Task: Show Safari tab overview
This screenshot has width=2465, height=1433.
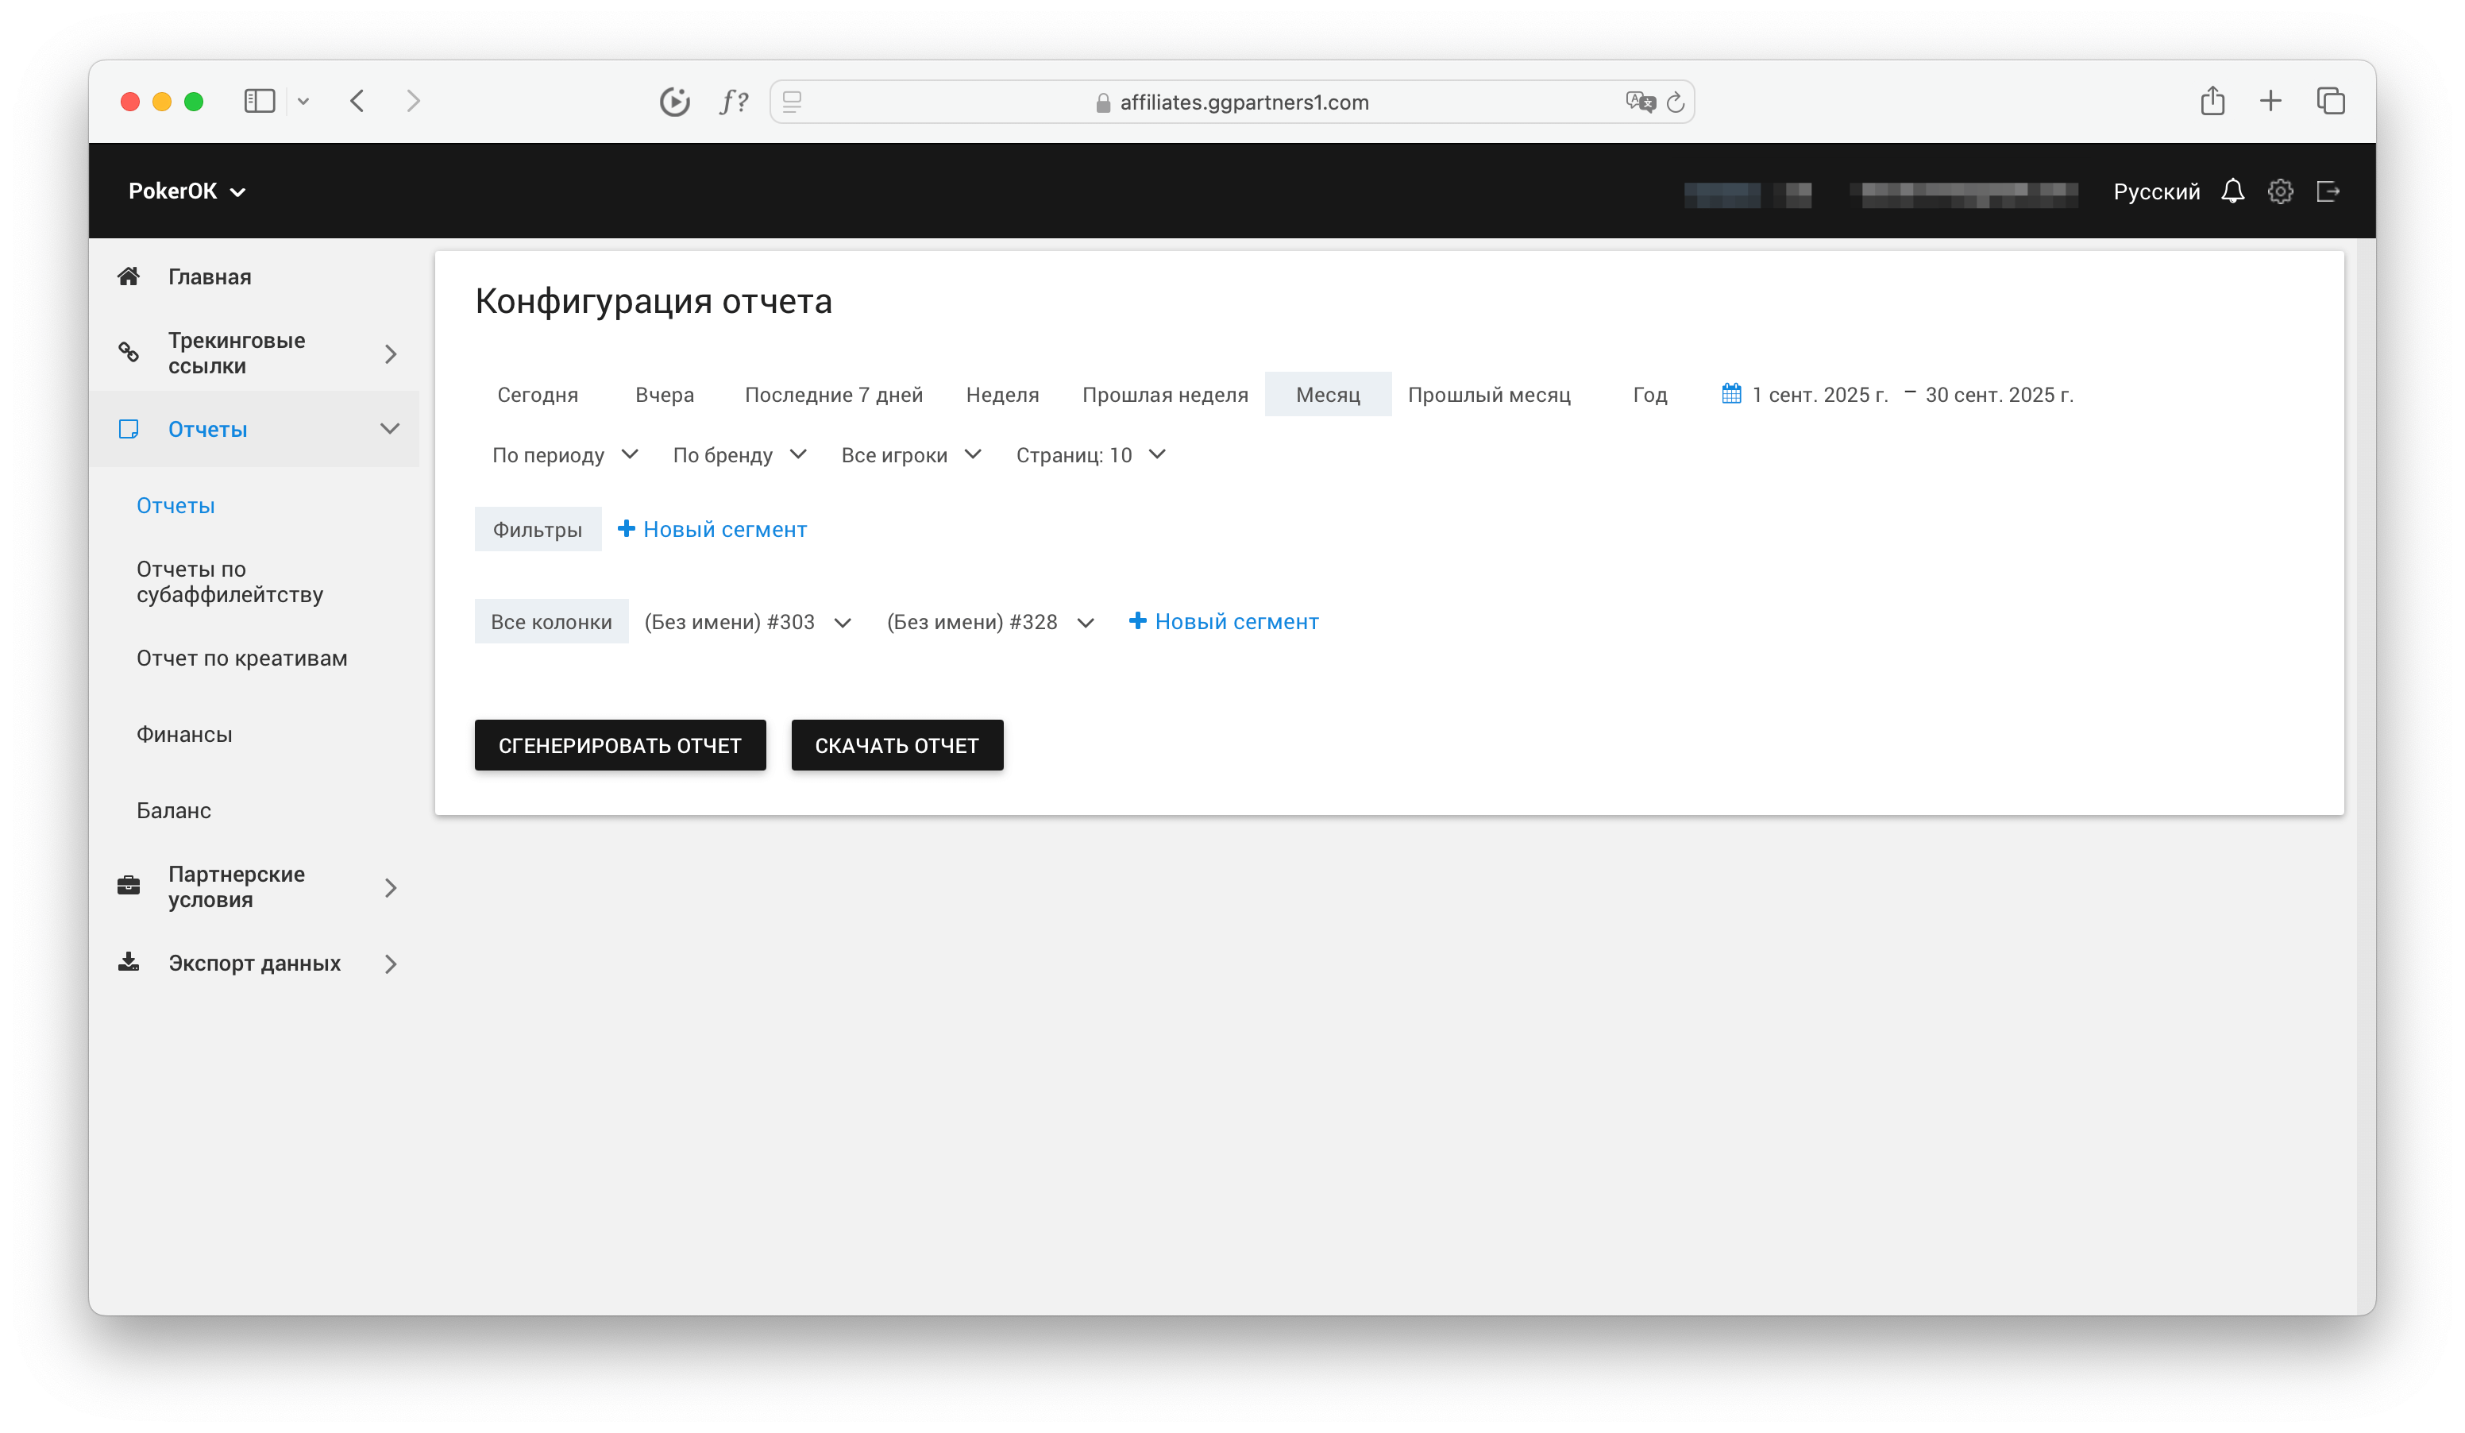Action: point(2331,101)
